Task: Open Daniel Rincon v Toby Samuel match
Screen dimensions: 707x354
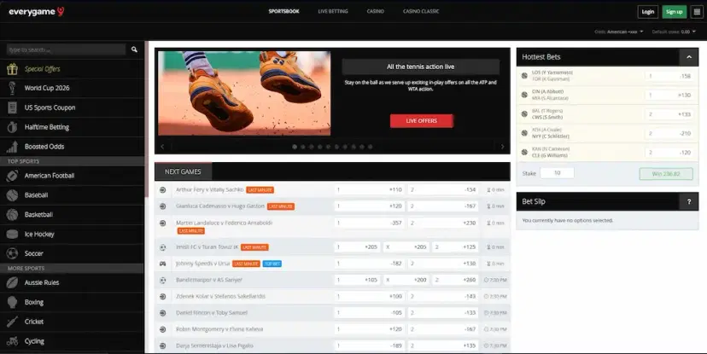Action: click(x=212, y=312)
